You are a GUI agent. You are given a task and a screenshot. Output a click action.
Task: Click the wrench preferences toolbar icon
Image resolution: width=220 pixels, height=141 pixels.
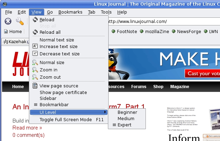(x=19, y=22)
